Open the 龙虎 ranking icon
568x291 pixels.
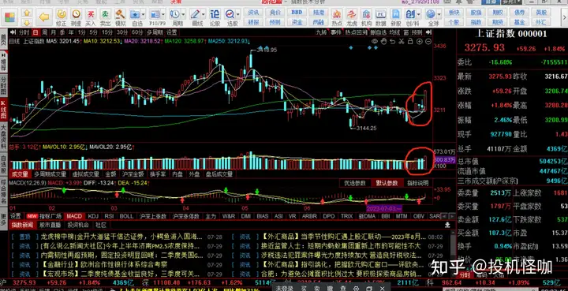[352, 17]
